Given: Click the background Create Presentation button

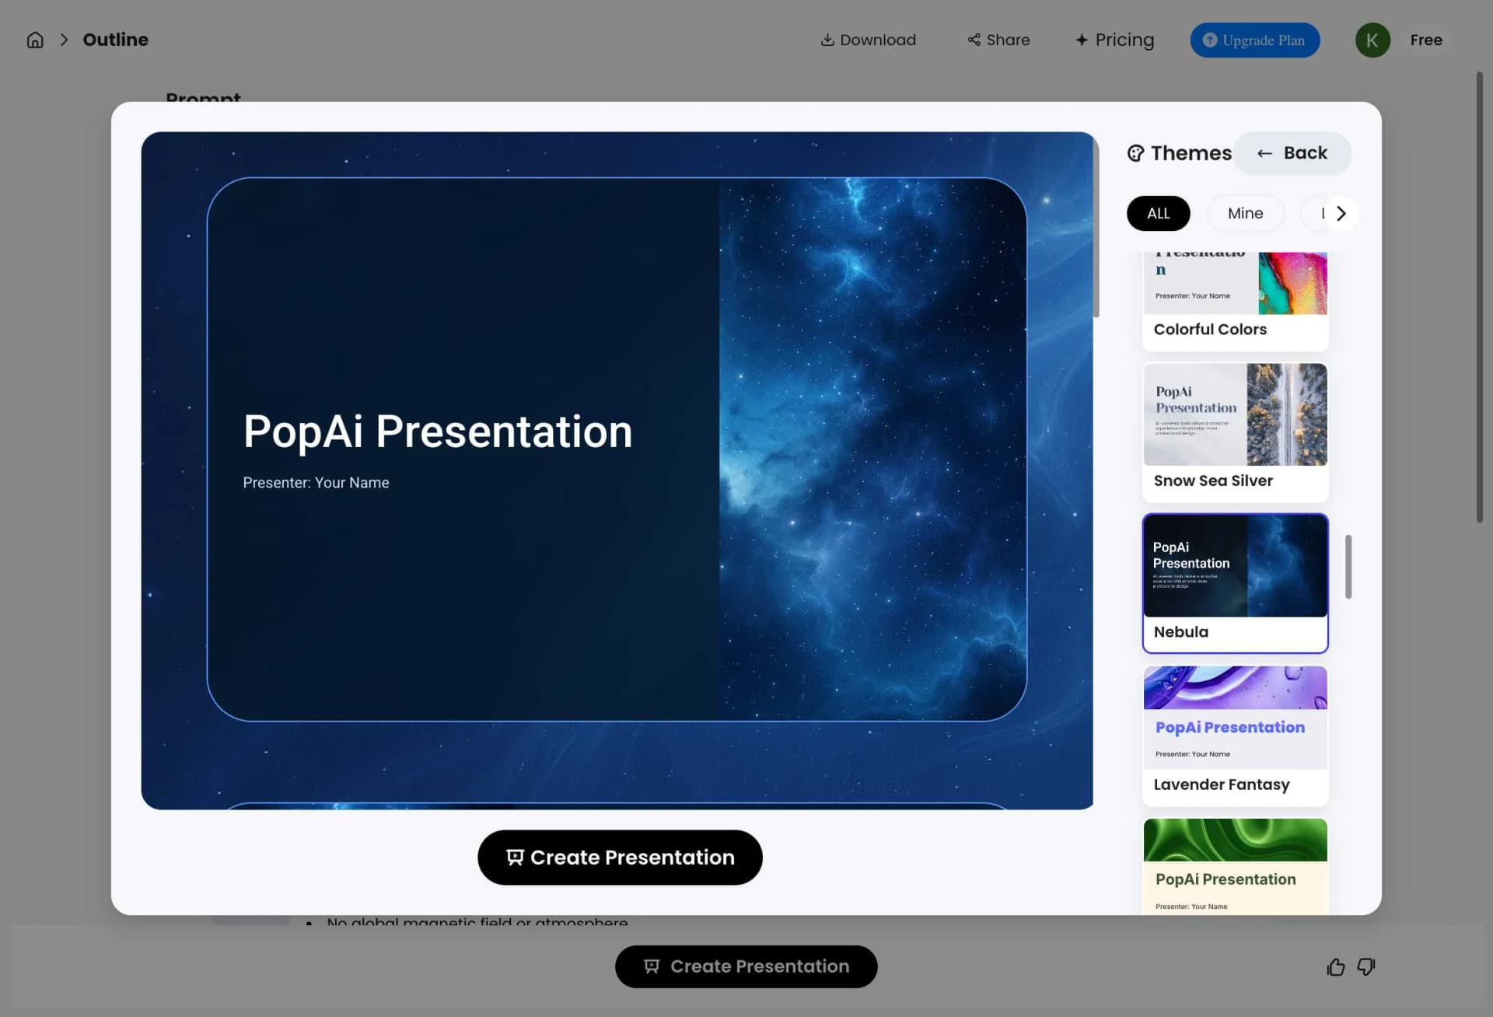Looking at the screenshot, I should point(746,966).
